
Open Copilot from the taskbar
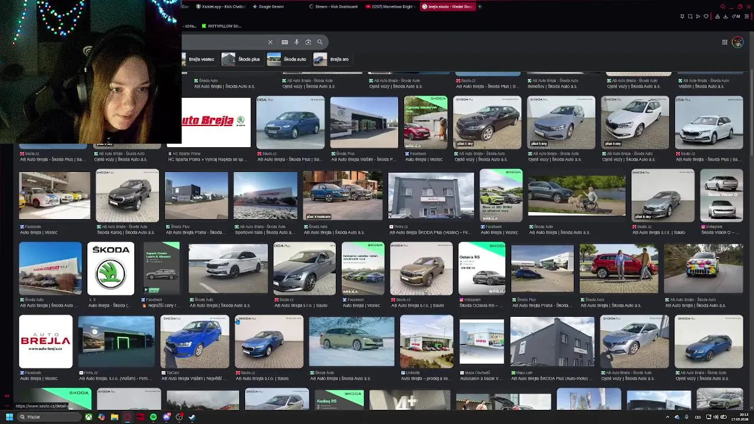[101, 417]
